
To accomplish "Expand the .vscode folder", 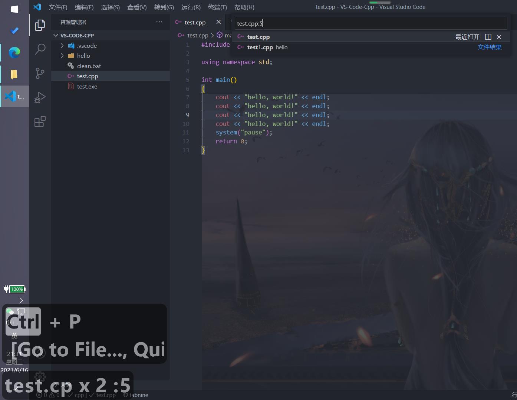I will [x=62, y=46].
